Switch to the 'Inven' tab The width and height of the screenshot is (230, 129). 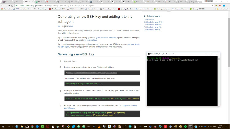click(61, 2)
